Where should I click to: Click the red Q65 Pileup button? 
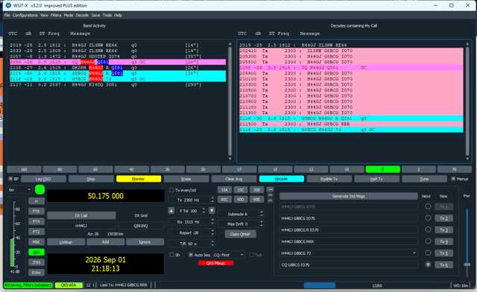pyautogui.click(x=215, y=263)
